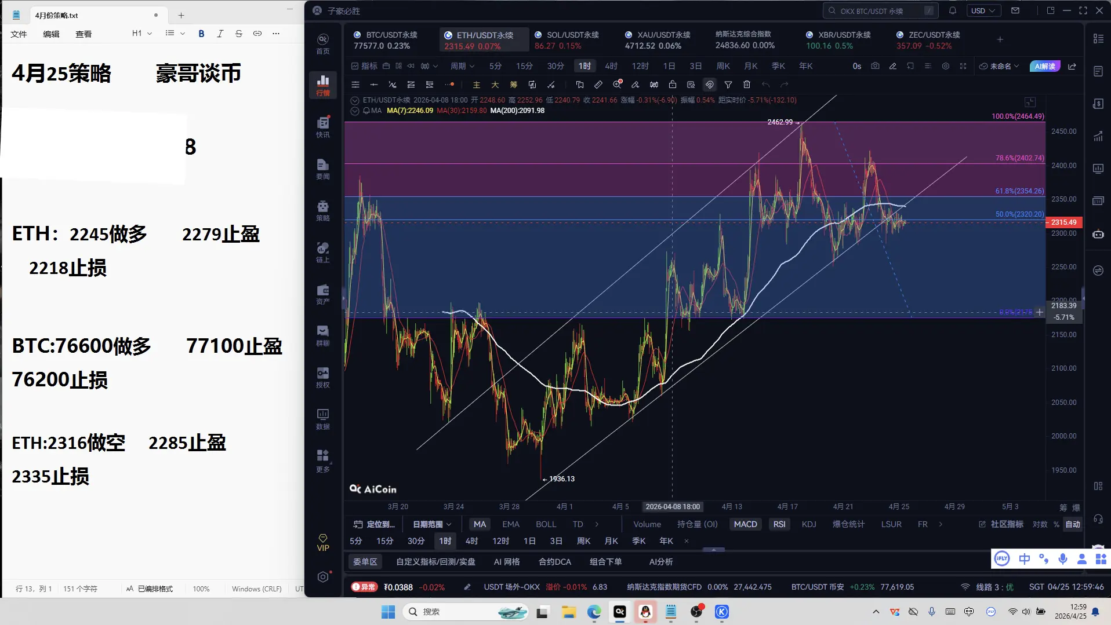Open the mail envelope icon in AiCoin
This screenshot has height=625, width=1111.
click(1015, 10)
